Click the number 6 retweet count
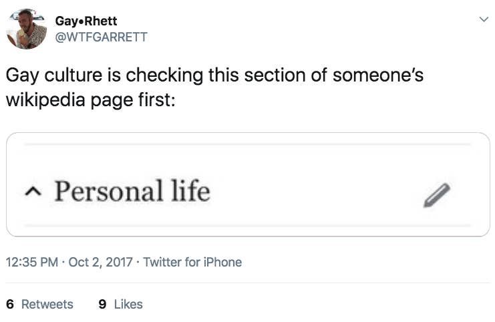 point(10,305)
